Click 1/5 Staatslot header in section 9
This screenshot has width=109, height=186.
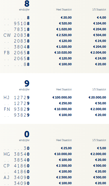click(99, 90)
